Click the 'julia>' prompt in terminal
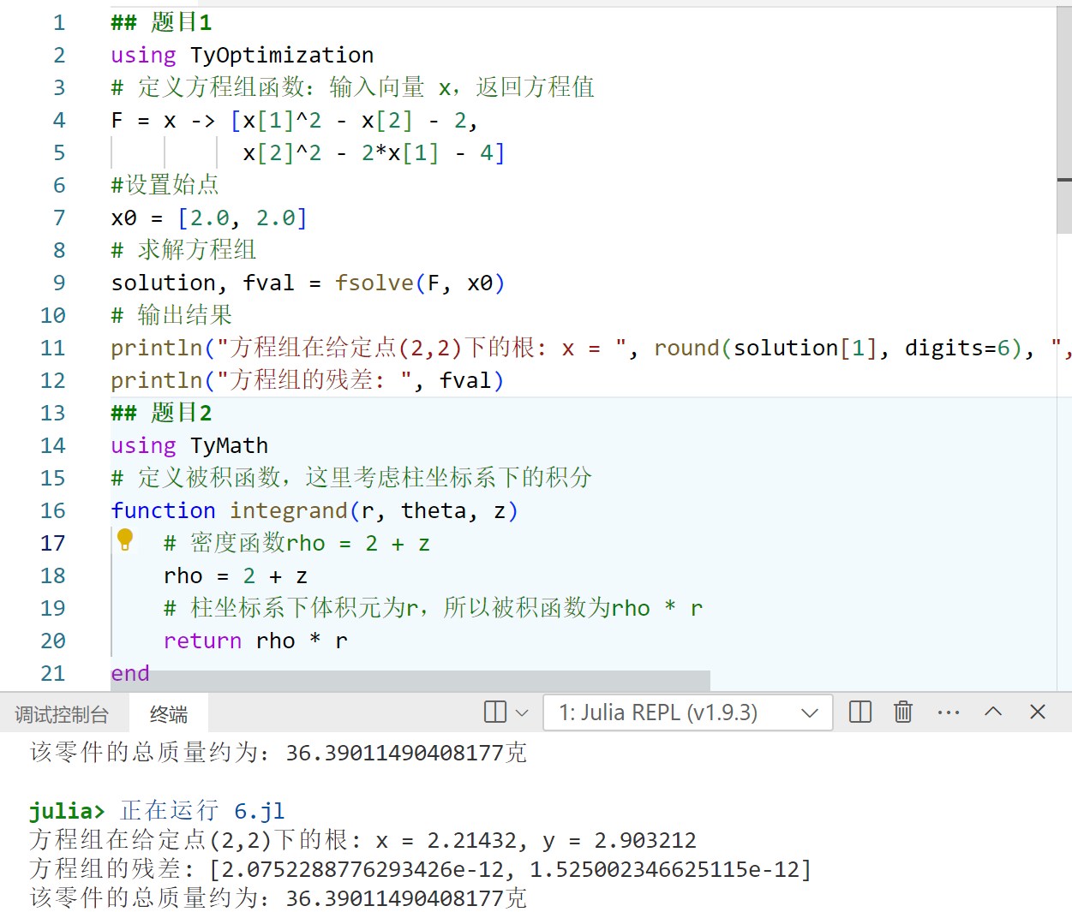 67,811
